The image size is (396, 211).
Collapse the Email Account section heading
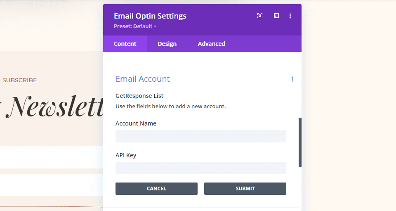143,79
